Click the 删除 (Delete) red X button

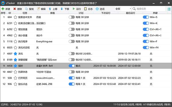(x=18, y=9)
